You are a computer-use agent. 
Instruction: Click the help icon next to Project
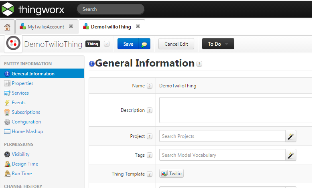click(x=150, y=136)
